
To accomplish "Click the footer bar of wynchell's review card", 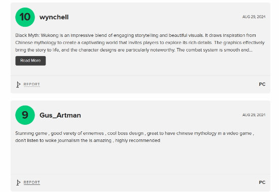I will click(x=141, y=84).
